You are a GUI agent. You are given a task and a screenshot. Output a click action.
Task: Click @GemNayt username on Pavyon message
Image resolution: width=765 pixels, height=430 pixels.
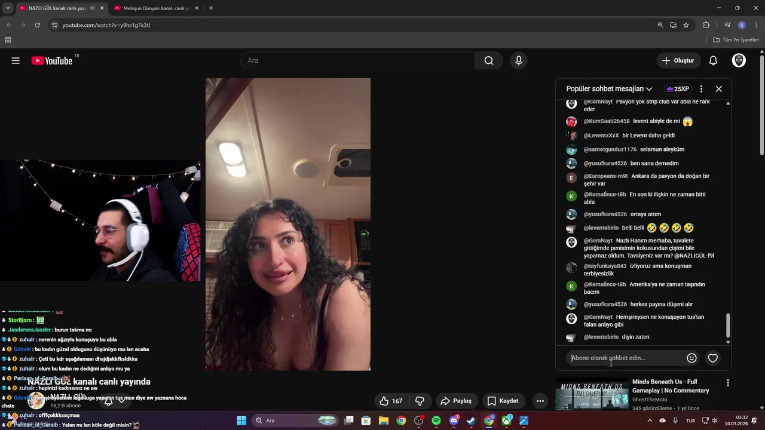598,102
